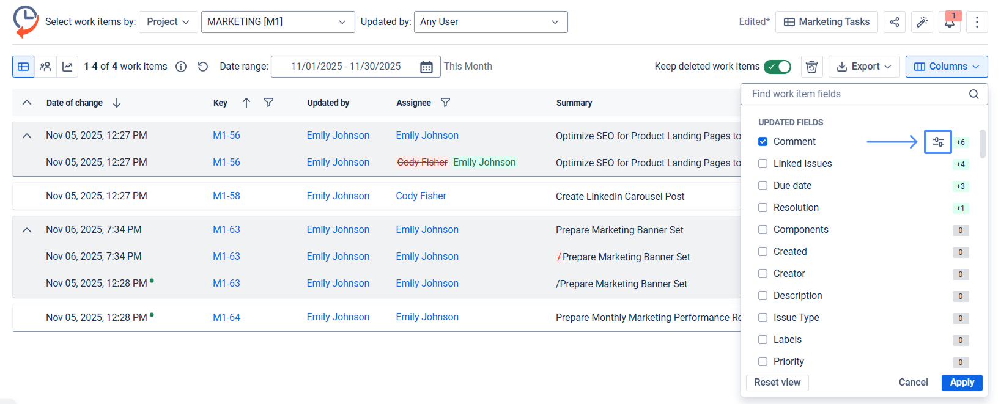This screenshot has height=404, width=1001.
Task: Click the Find work item fields search box
Action: point(856,94)
